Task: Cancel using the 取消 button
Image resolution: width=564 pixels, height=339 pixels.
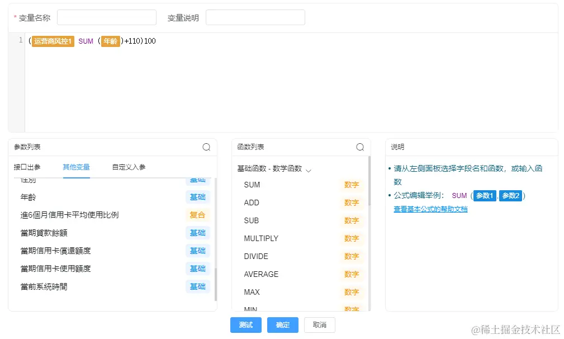Action: 319,325
